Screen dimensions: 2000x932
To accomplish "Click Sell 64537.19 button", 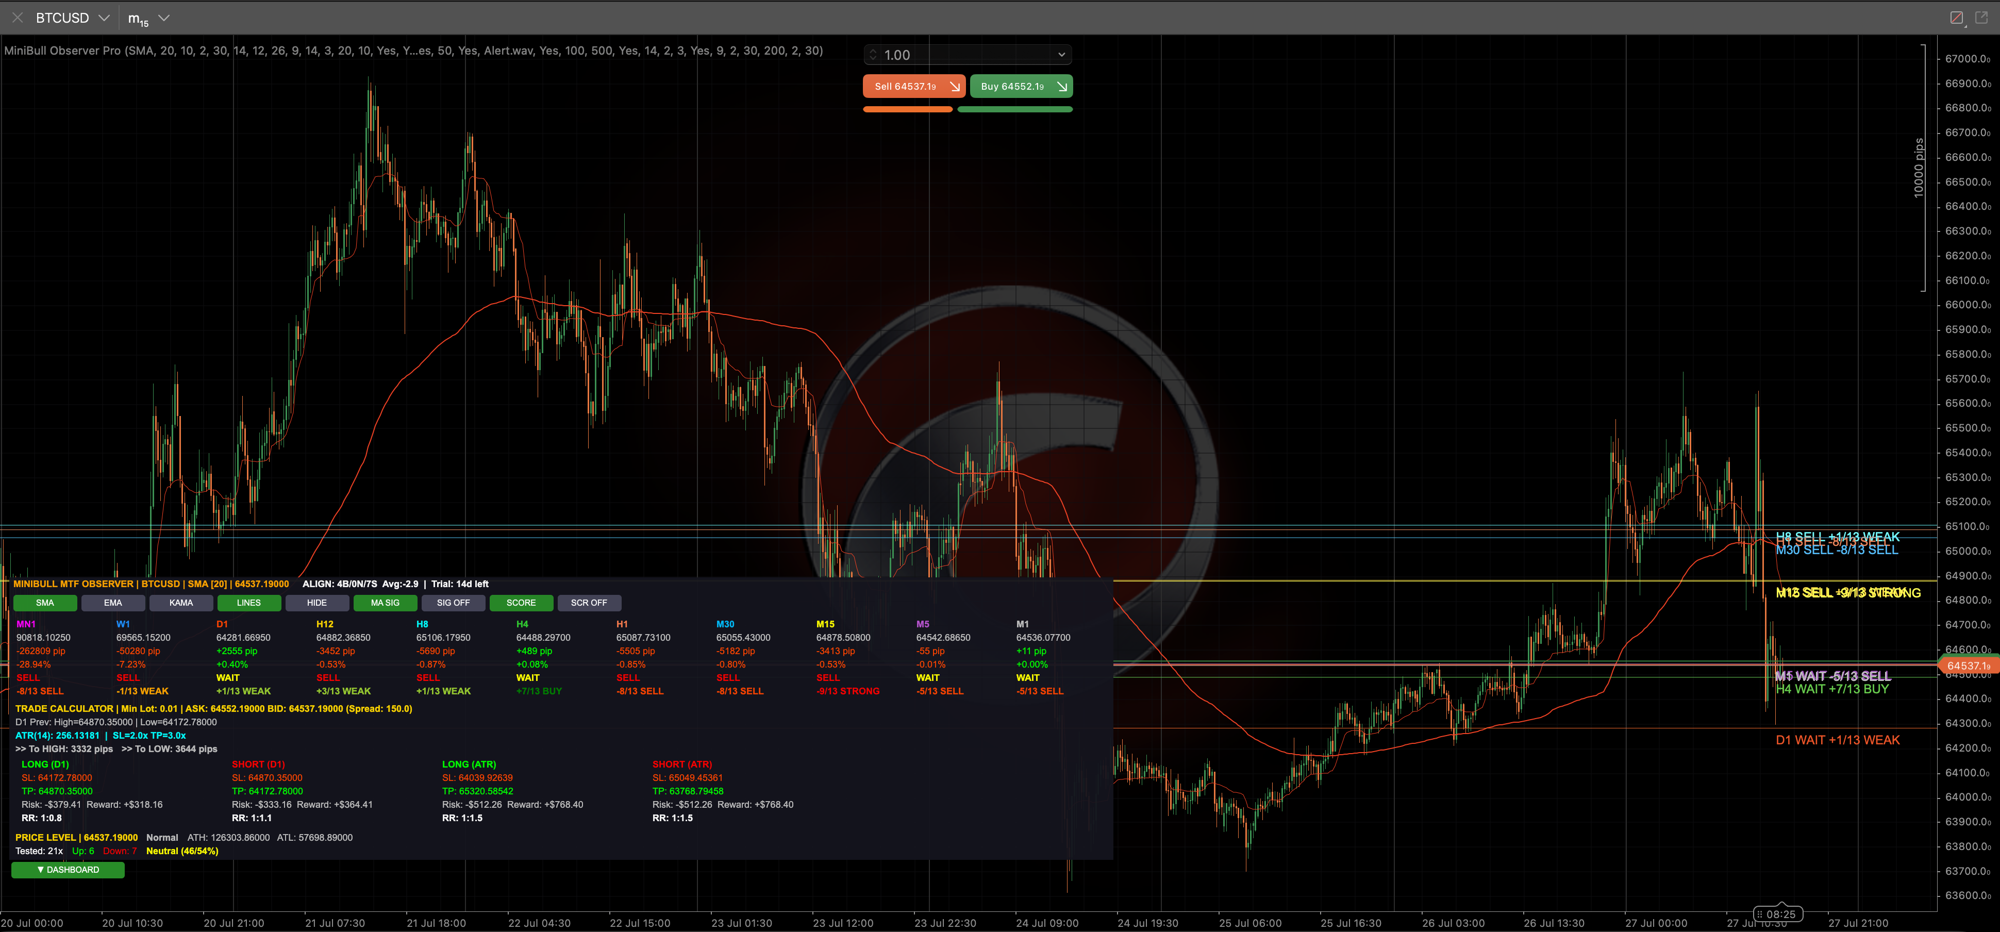I will click(914, 86).
